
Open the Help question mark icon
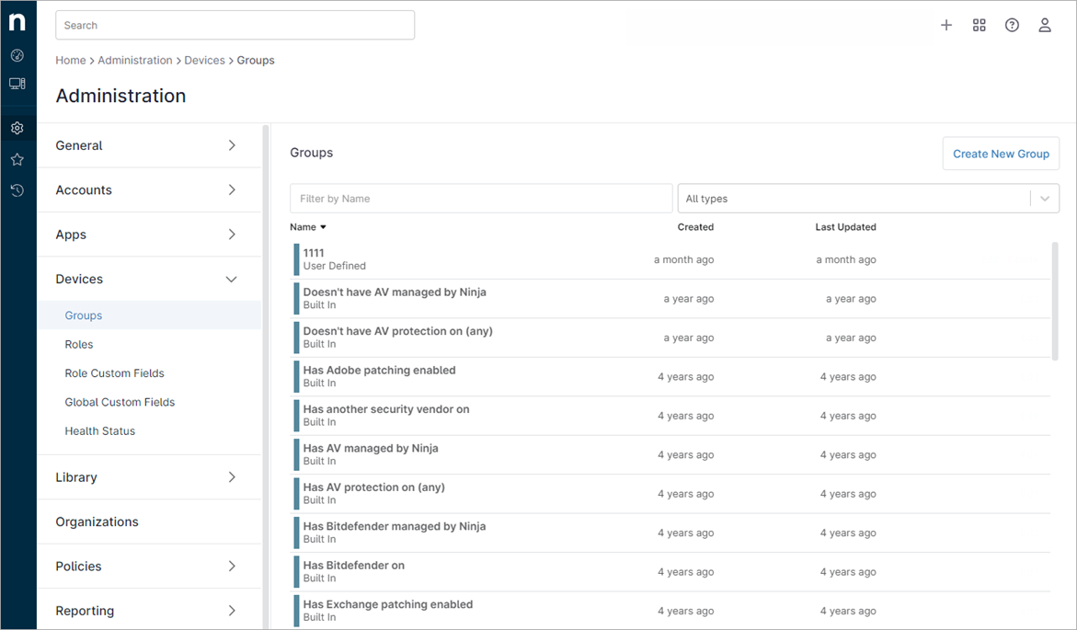[x=1012, y=25]
